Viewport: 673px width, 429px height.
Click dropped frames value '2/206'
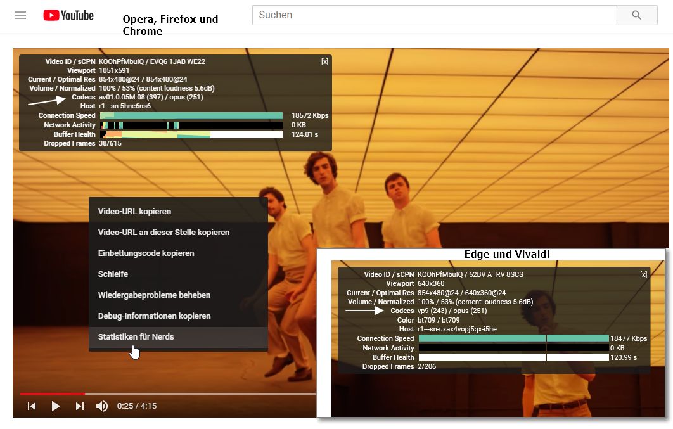click(426, 366)
